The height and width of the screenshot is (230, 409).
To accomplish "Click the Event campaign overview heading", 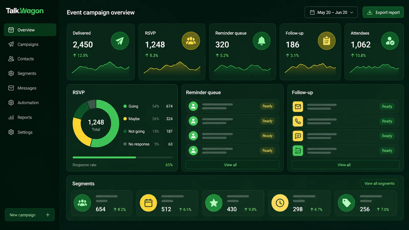I will pyautogui.click(x=101, y=13).
